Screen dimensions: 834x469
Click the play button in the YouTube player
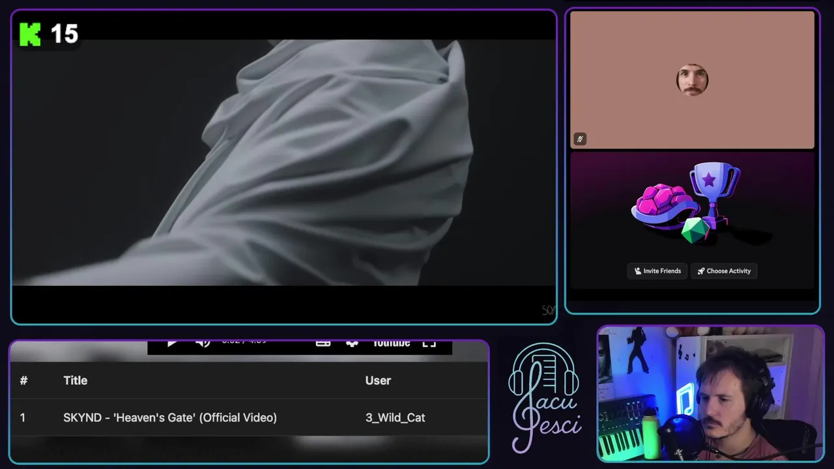click(172, 343)
